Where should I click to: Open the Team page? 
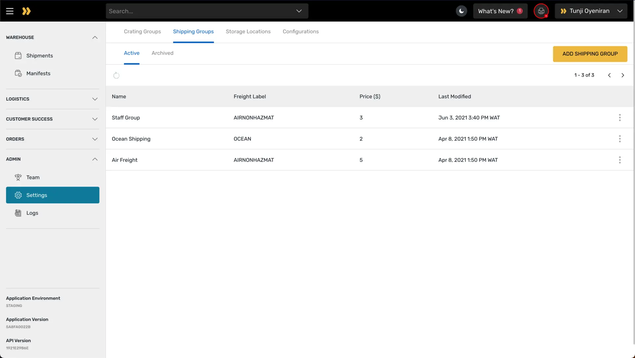(53, 177)
